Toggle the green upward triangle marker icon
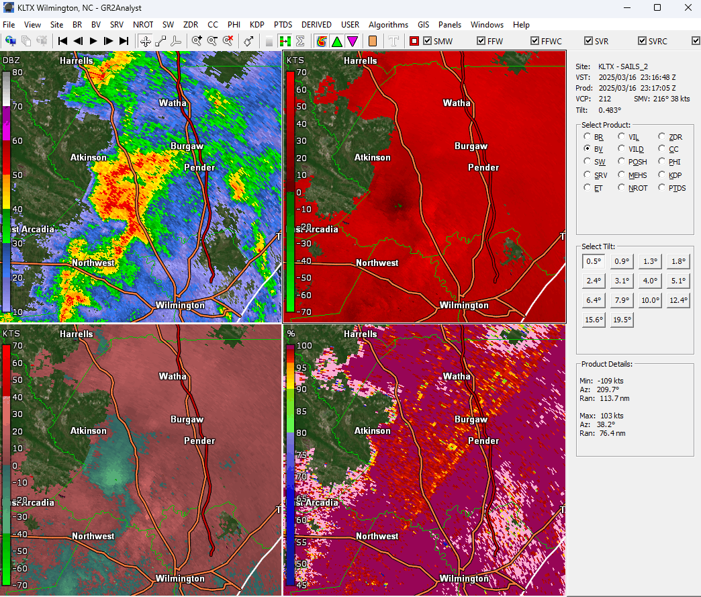The width and height of the screenshot is (701, 597). pos(337,41)
